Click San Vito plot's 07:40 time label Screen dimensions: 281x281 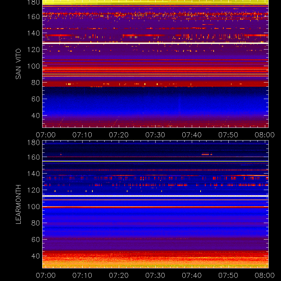pyautogui.click(x=192, y=135)
